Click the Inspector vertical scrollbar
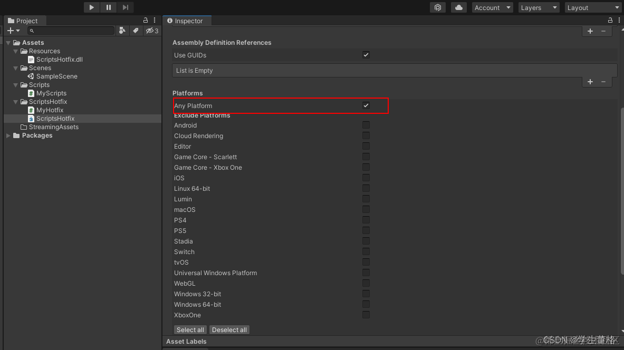624x350 pixels. tap(622, 191)
